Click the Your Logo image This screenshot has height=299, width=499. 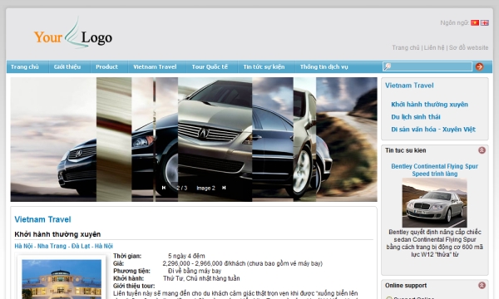pos(73,34)
